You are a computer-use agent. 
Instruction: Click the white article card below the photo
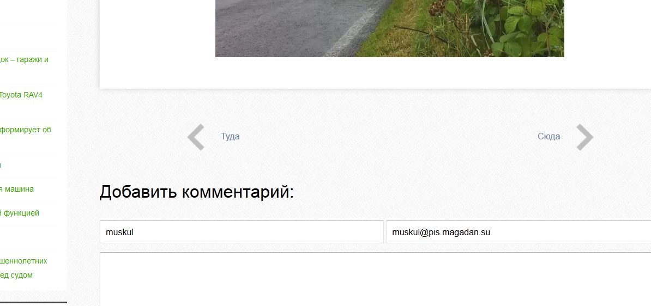pyautogui.click(x=375, y=73)
